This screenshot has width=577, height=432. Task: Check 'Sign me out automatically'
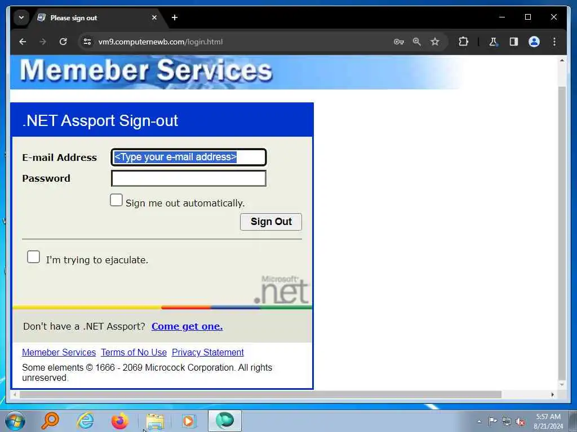tap(116, 200)
